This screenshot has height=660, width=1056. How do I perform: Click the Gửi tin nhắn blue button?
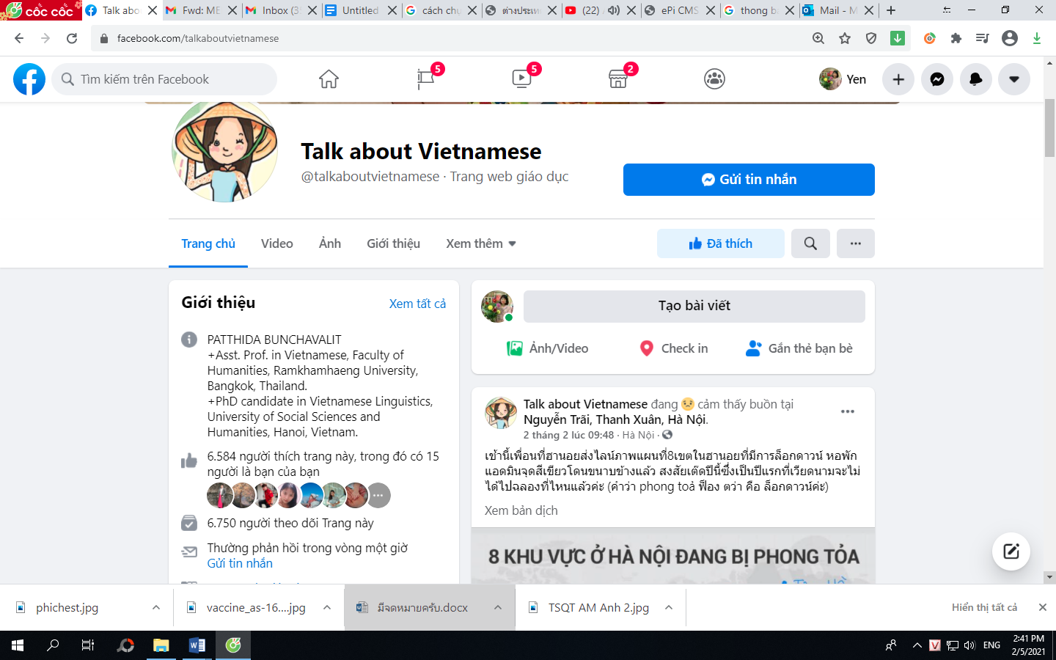click(x=749, y=180)
